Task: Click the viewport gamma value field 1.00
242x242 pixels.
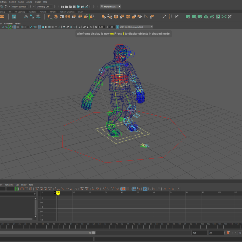Action: tap(111, 27)
